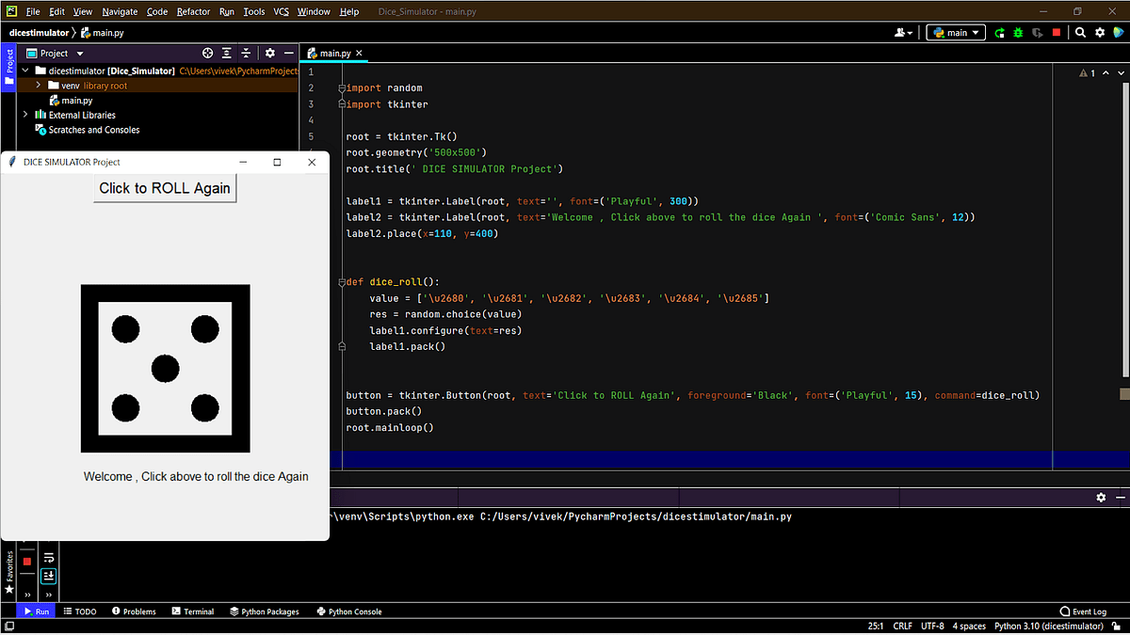Start debugging with the bug icon
This screenshot has width=1130, height=635.
(x=1018, y=32)
